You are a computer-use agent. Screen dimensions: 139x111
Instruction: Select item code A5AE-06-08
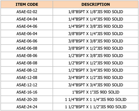pyautogui.click(x=27, y=48)
